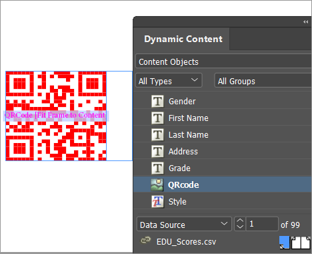The height and width of the screenshot is (254, 312).
Task: Select the QRcode content object
Action: (223, 184)
